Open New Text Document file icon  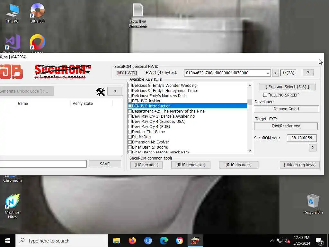coord(138,15)
